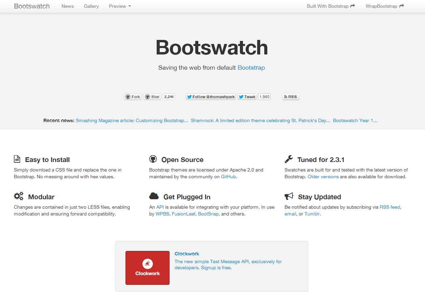This screenshot has width=425, height=299.
Task: Open the Older versions link
Action: pyautogui.click(x=323, y=177)
